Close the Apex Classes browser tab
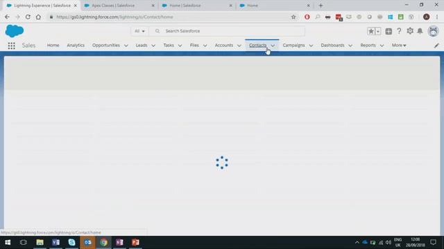Viewport: 444px width, 249px height. 153,6
